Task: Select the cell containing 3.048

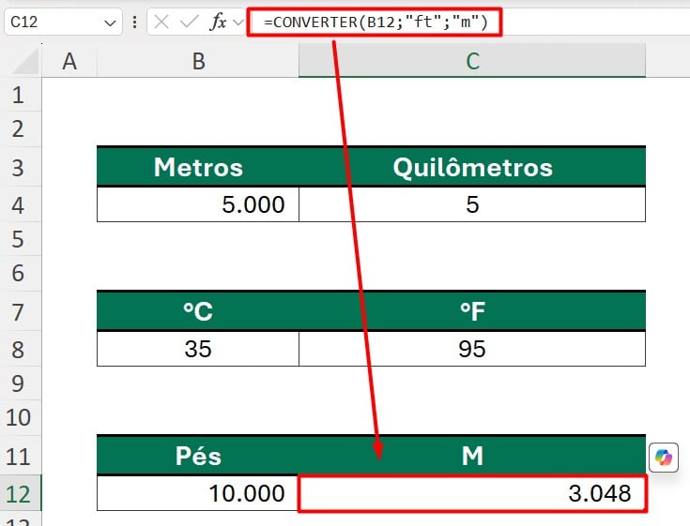Action: click(x=472, y=493)
